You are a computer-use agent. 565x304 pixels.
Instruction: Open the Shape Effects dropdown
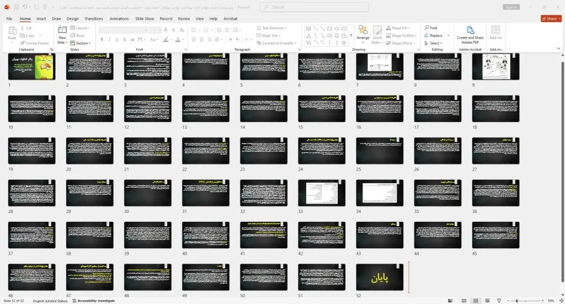[x=401, y=43]
